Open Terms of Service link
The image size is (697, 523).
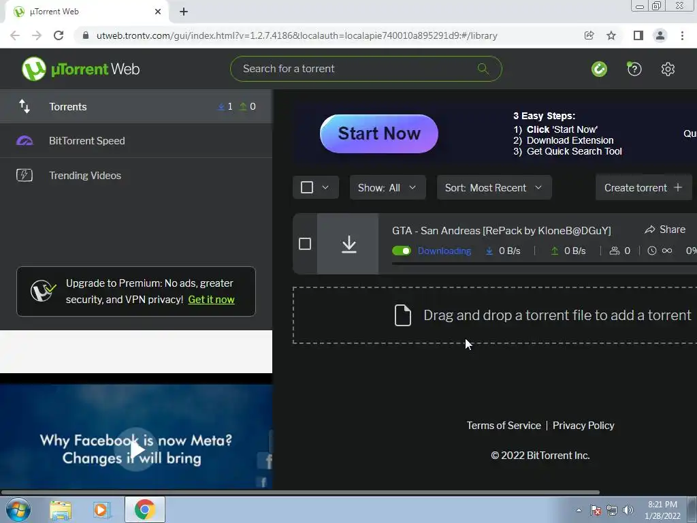(x=504, y=425)
